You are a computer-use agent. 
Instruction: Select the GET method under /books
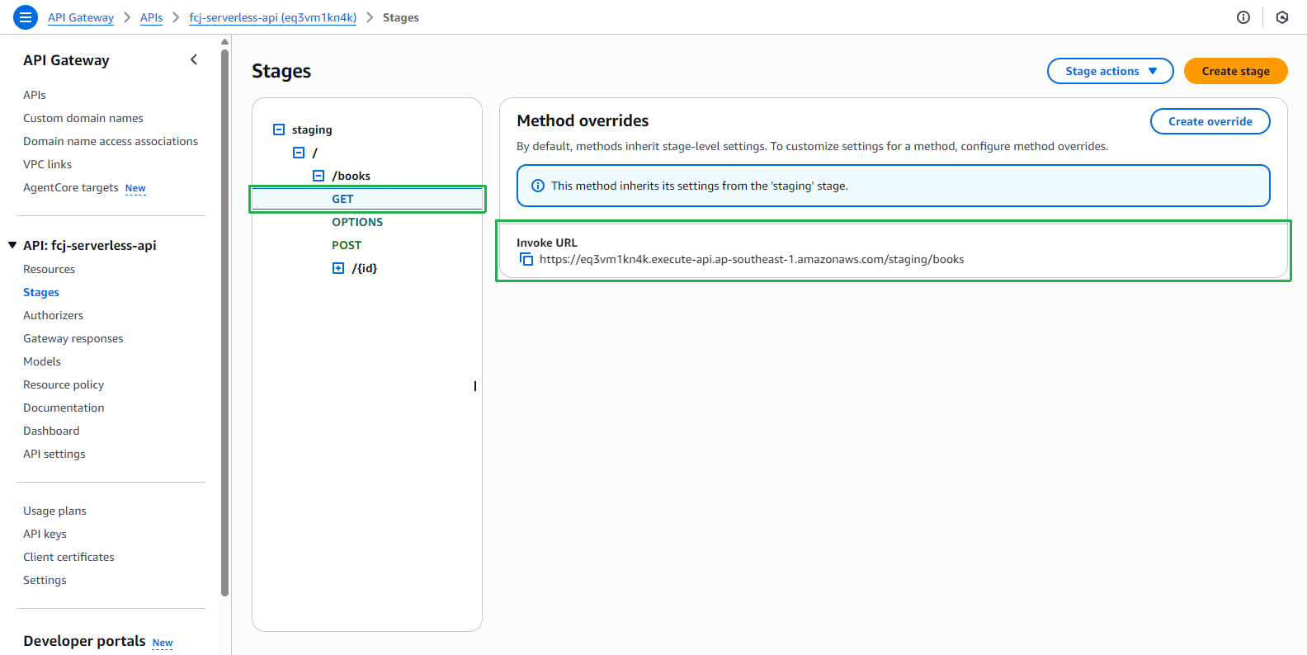(x=342, y=199)
